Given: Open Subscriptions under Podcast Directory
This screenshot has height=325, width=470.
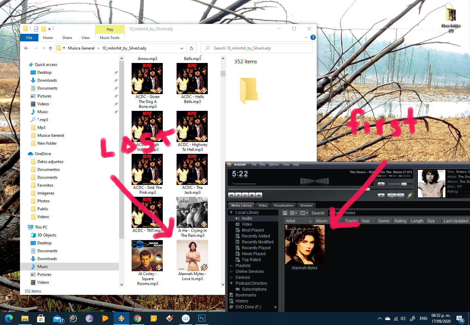Looking at the screenshot, I should click(x=254, y=289).
